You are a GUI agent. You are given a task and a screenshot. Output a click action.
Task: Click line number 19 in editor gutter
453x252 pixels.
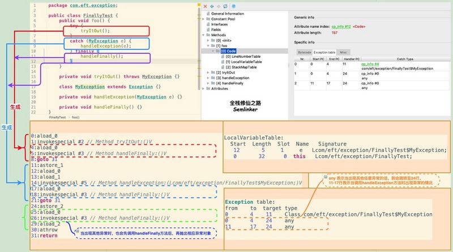coord(33,97)
